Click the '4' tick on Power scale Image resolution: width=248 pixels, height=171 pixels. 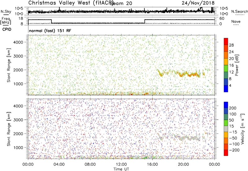[x=230, y=85]
